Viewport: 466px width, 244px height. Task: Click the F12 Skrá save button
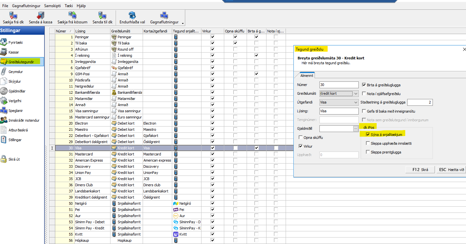coord(420,170)
